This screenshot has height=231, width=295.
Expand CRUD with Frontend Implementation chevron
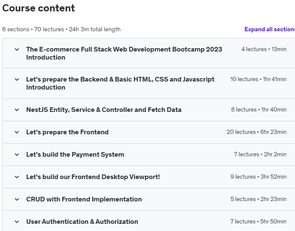coord(17,199)
